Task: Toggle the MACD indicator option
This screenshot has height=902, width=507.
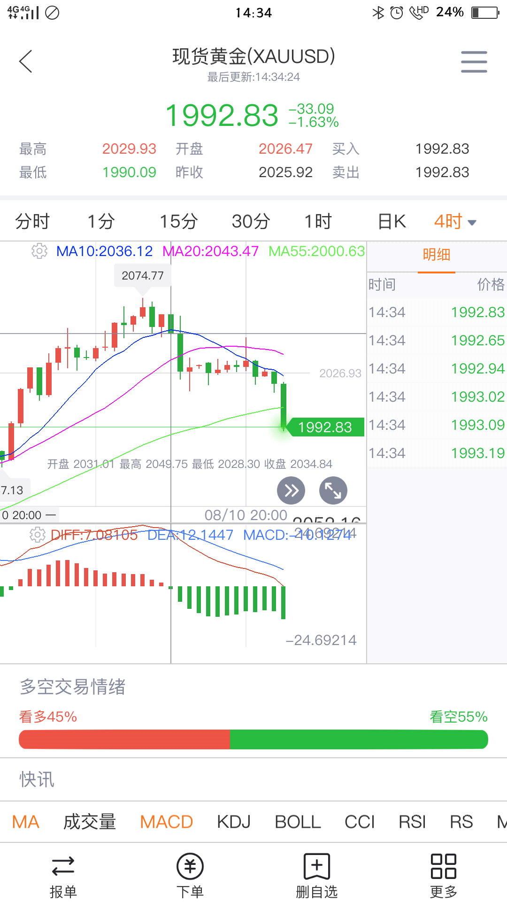Action: click(167, 822)
